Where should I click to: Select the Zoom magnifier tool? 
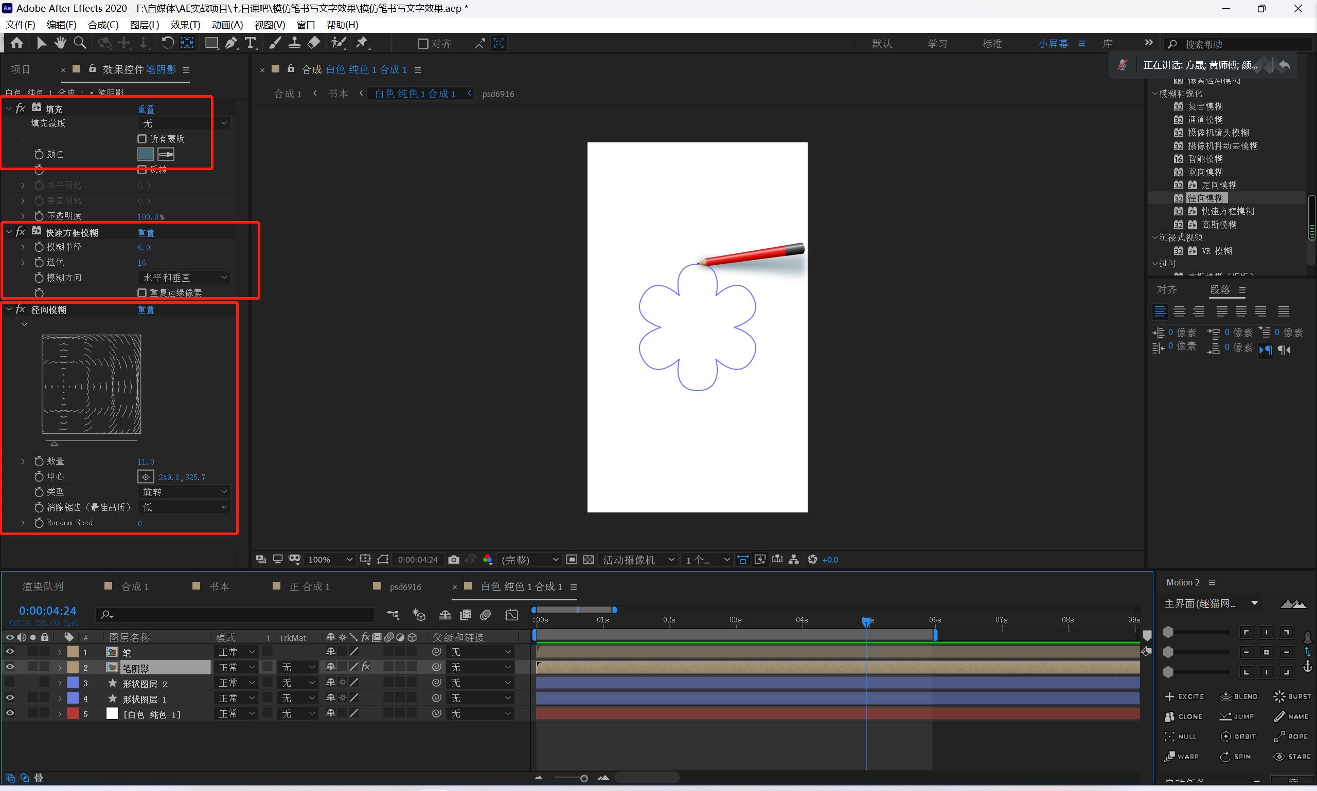pyautogui.click(x=79, y=43)
